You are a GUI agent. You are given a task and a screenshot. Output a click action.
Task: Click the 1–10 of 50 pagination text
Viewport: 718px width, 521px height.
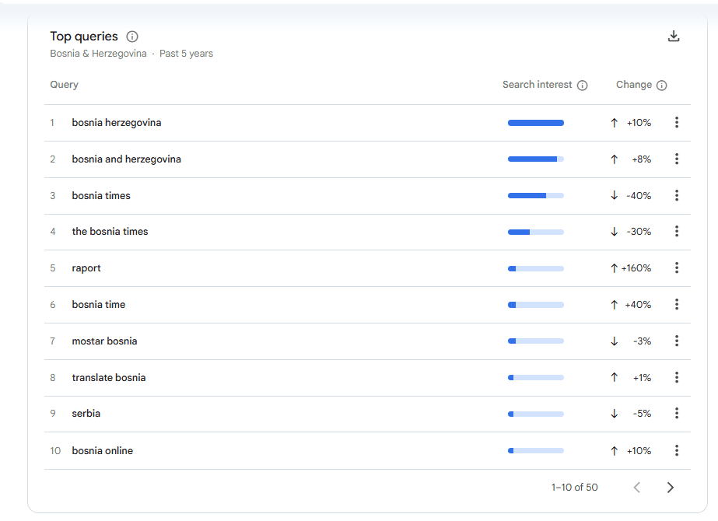[575, 488]
